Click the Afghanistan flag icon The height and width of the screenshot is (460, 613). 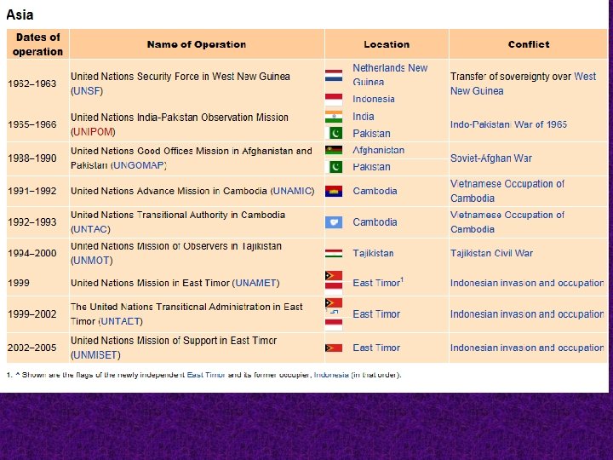[x=334, y=150]
